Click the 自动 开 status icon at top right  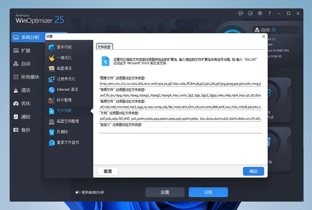pos(257,30)
